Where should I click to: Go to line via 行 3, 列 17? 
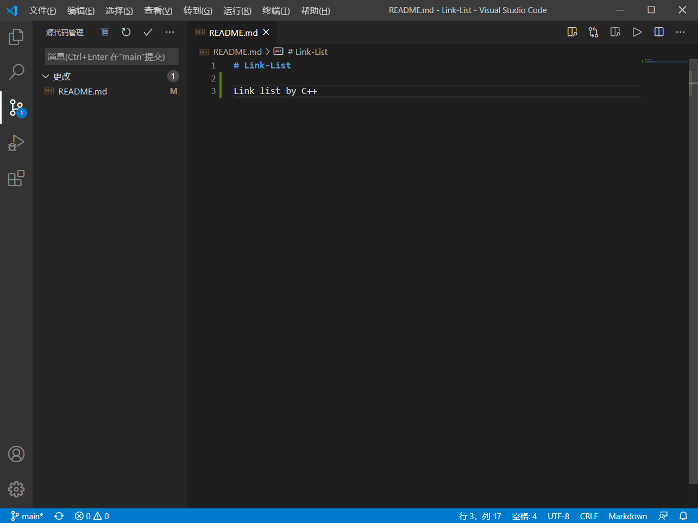coord(480,516)
